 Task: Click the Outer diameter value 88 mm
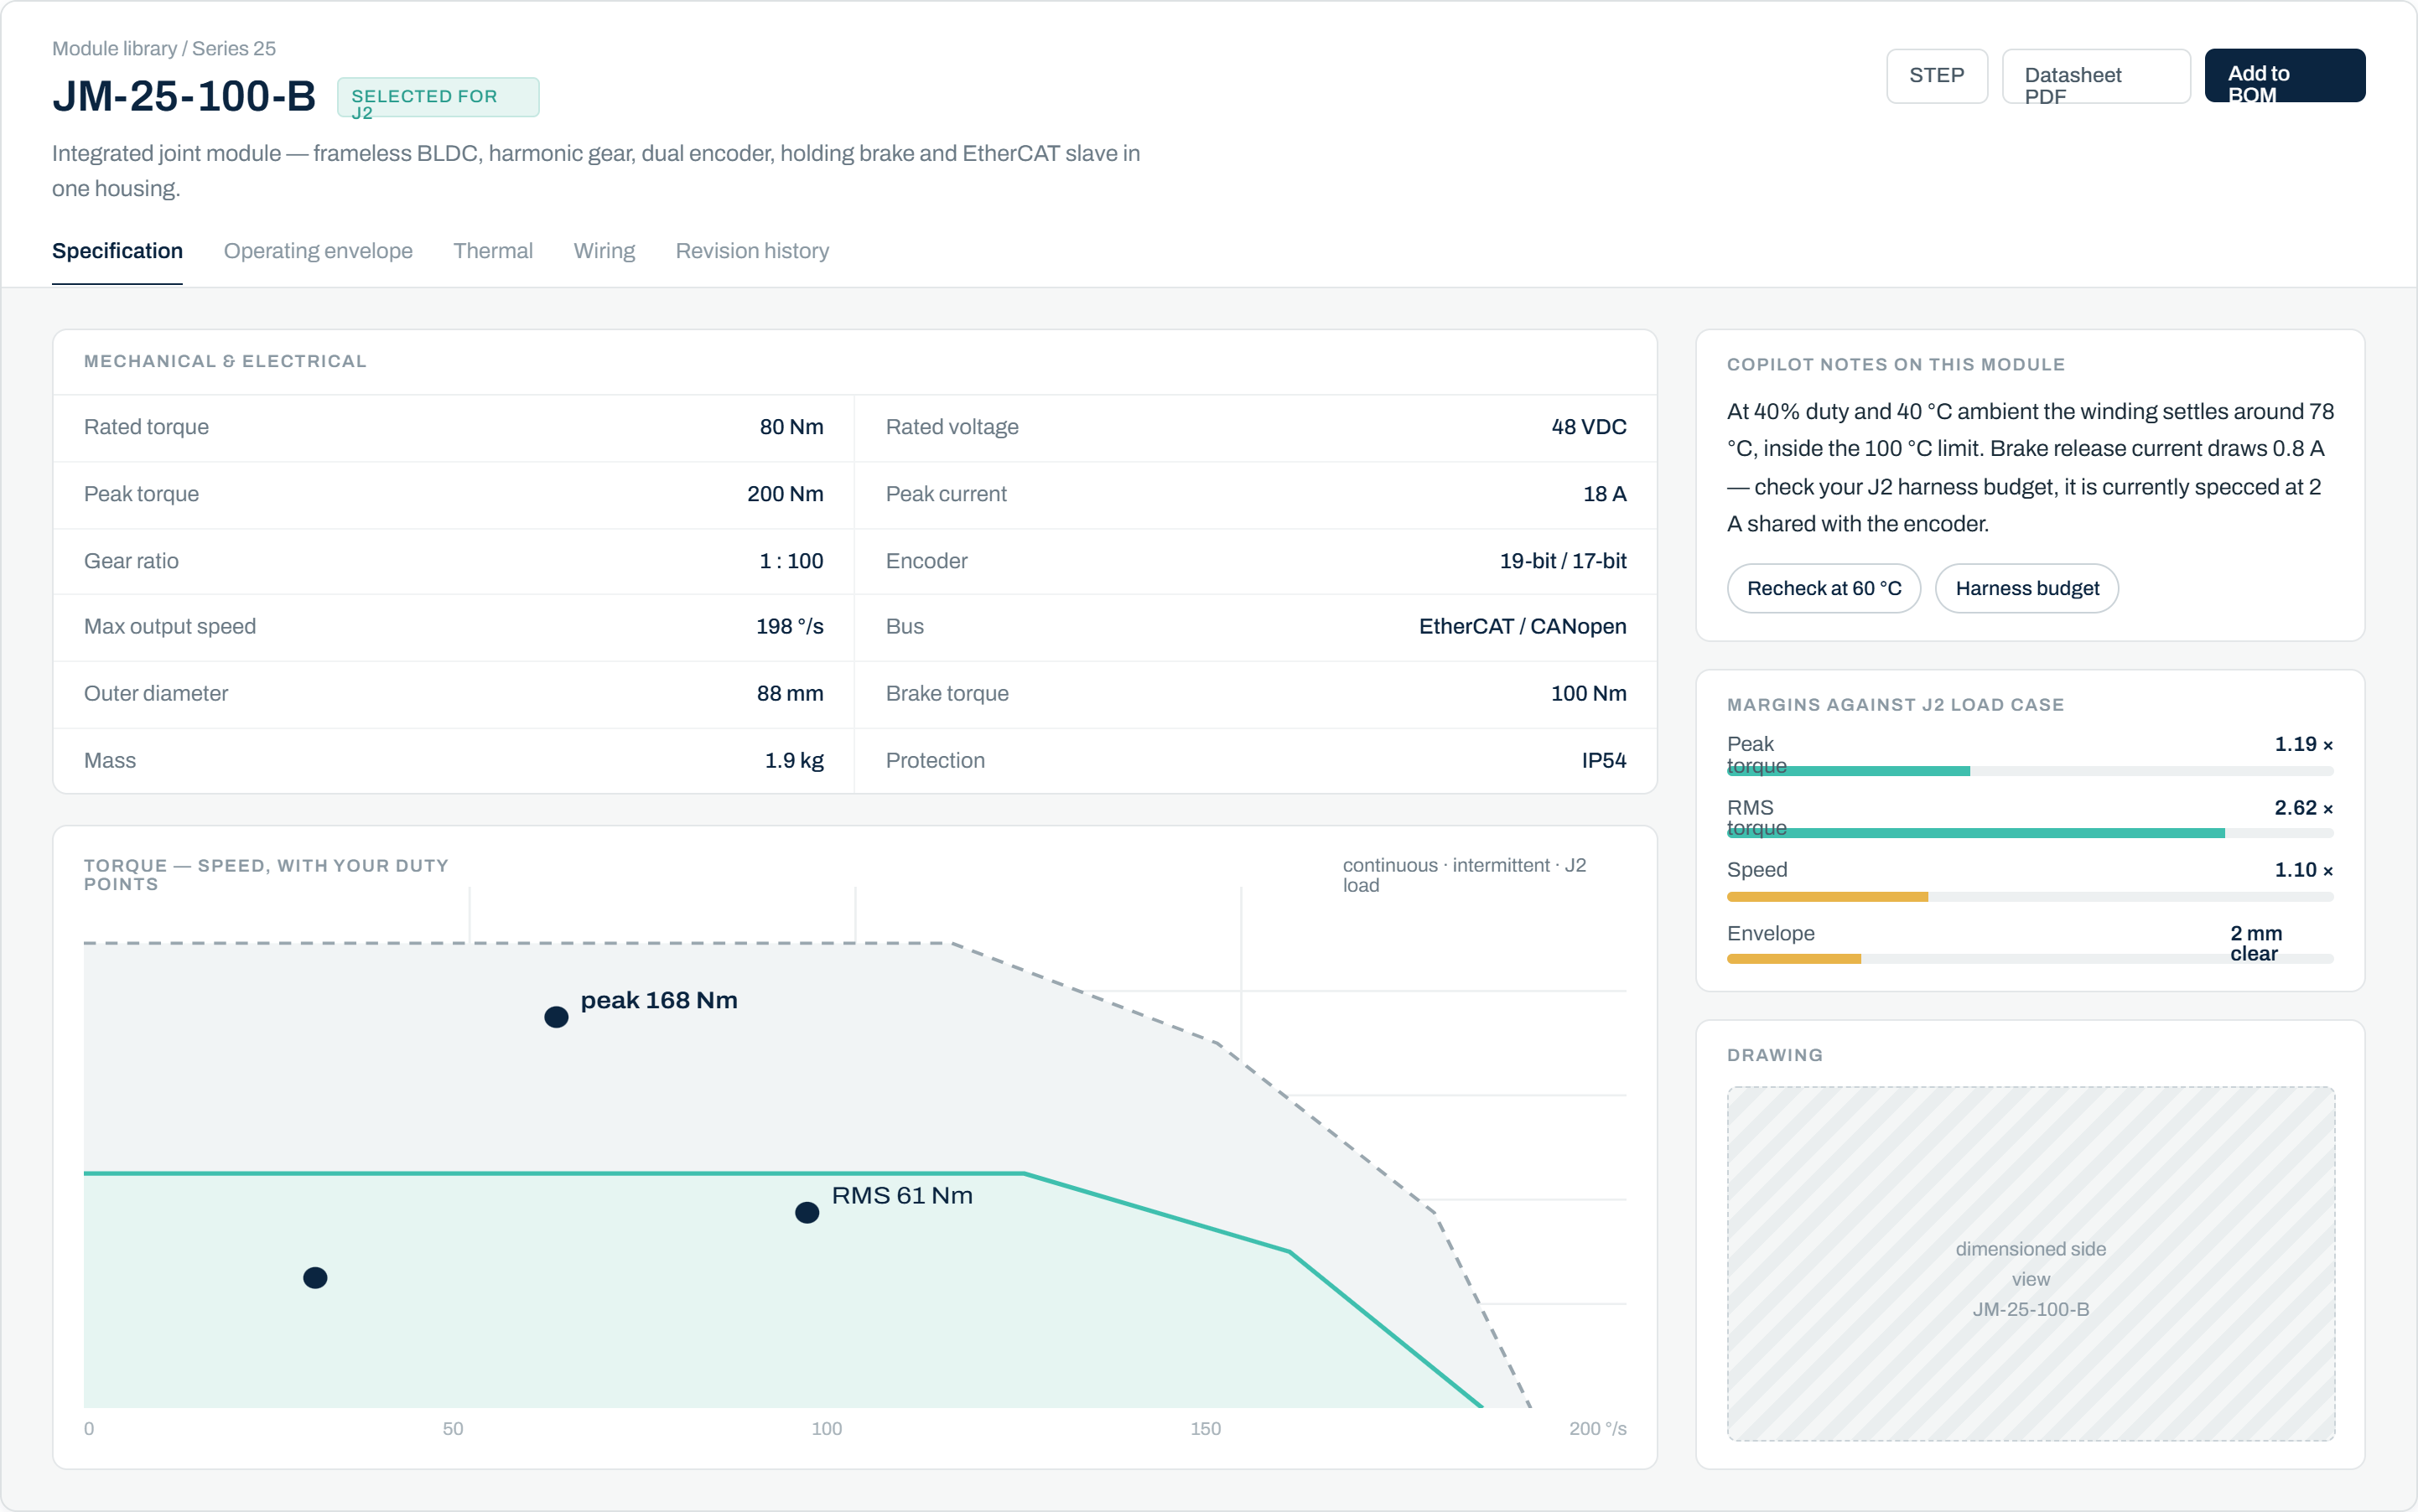tap(789, 693)
